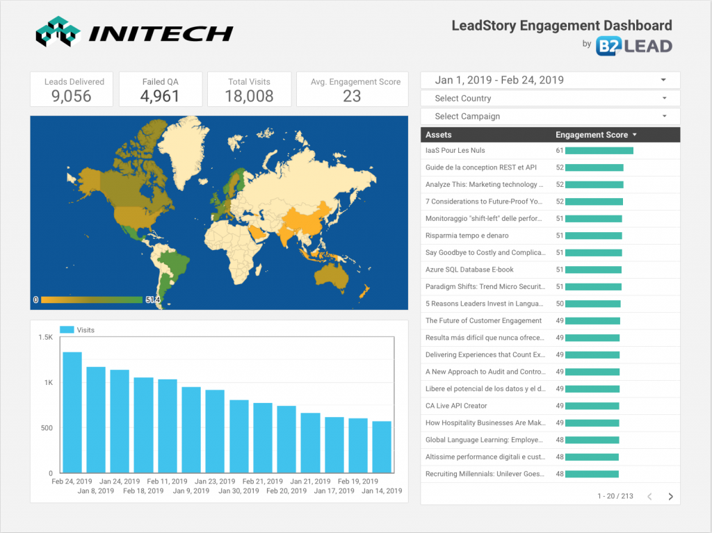Open the Select Campaign dropdown
Screen dimensions: 712x533
coord(551,116)
